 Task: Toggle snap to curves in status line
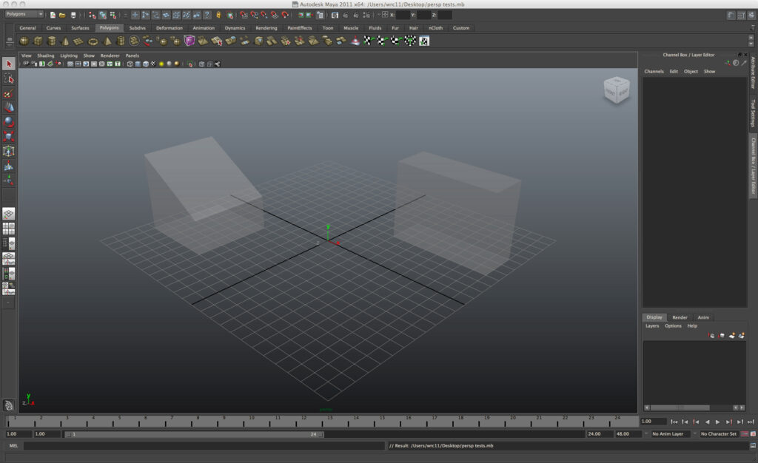tap(252, 15)
